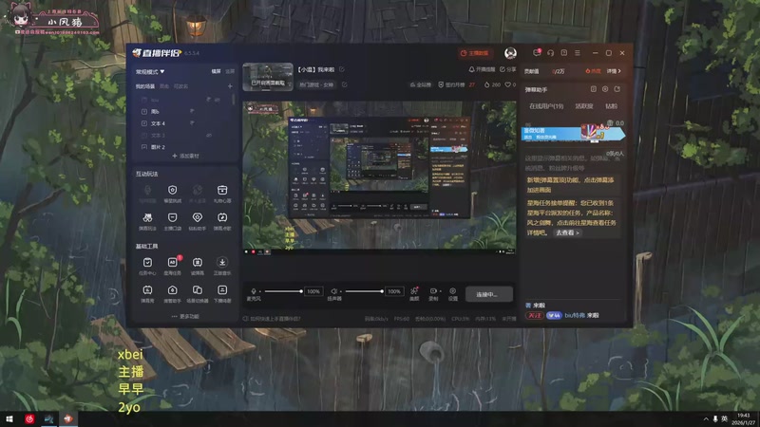Open the 礼物心愿 gift box tool
760x427 pixels.
pos(222,190)
